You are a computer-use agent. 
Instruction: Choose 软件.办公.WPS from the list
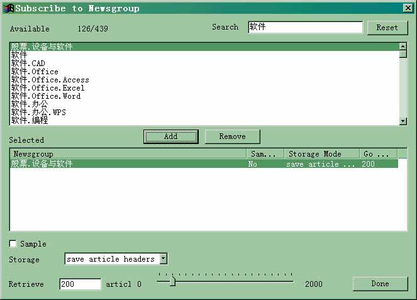pyautogui.click(x=38, y=113)
